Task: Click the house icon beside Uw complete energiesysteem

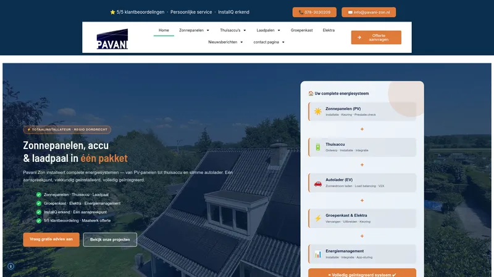Action: tap(311, 94)
